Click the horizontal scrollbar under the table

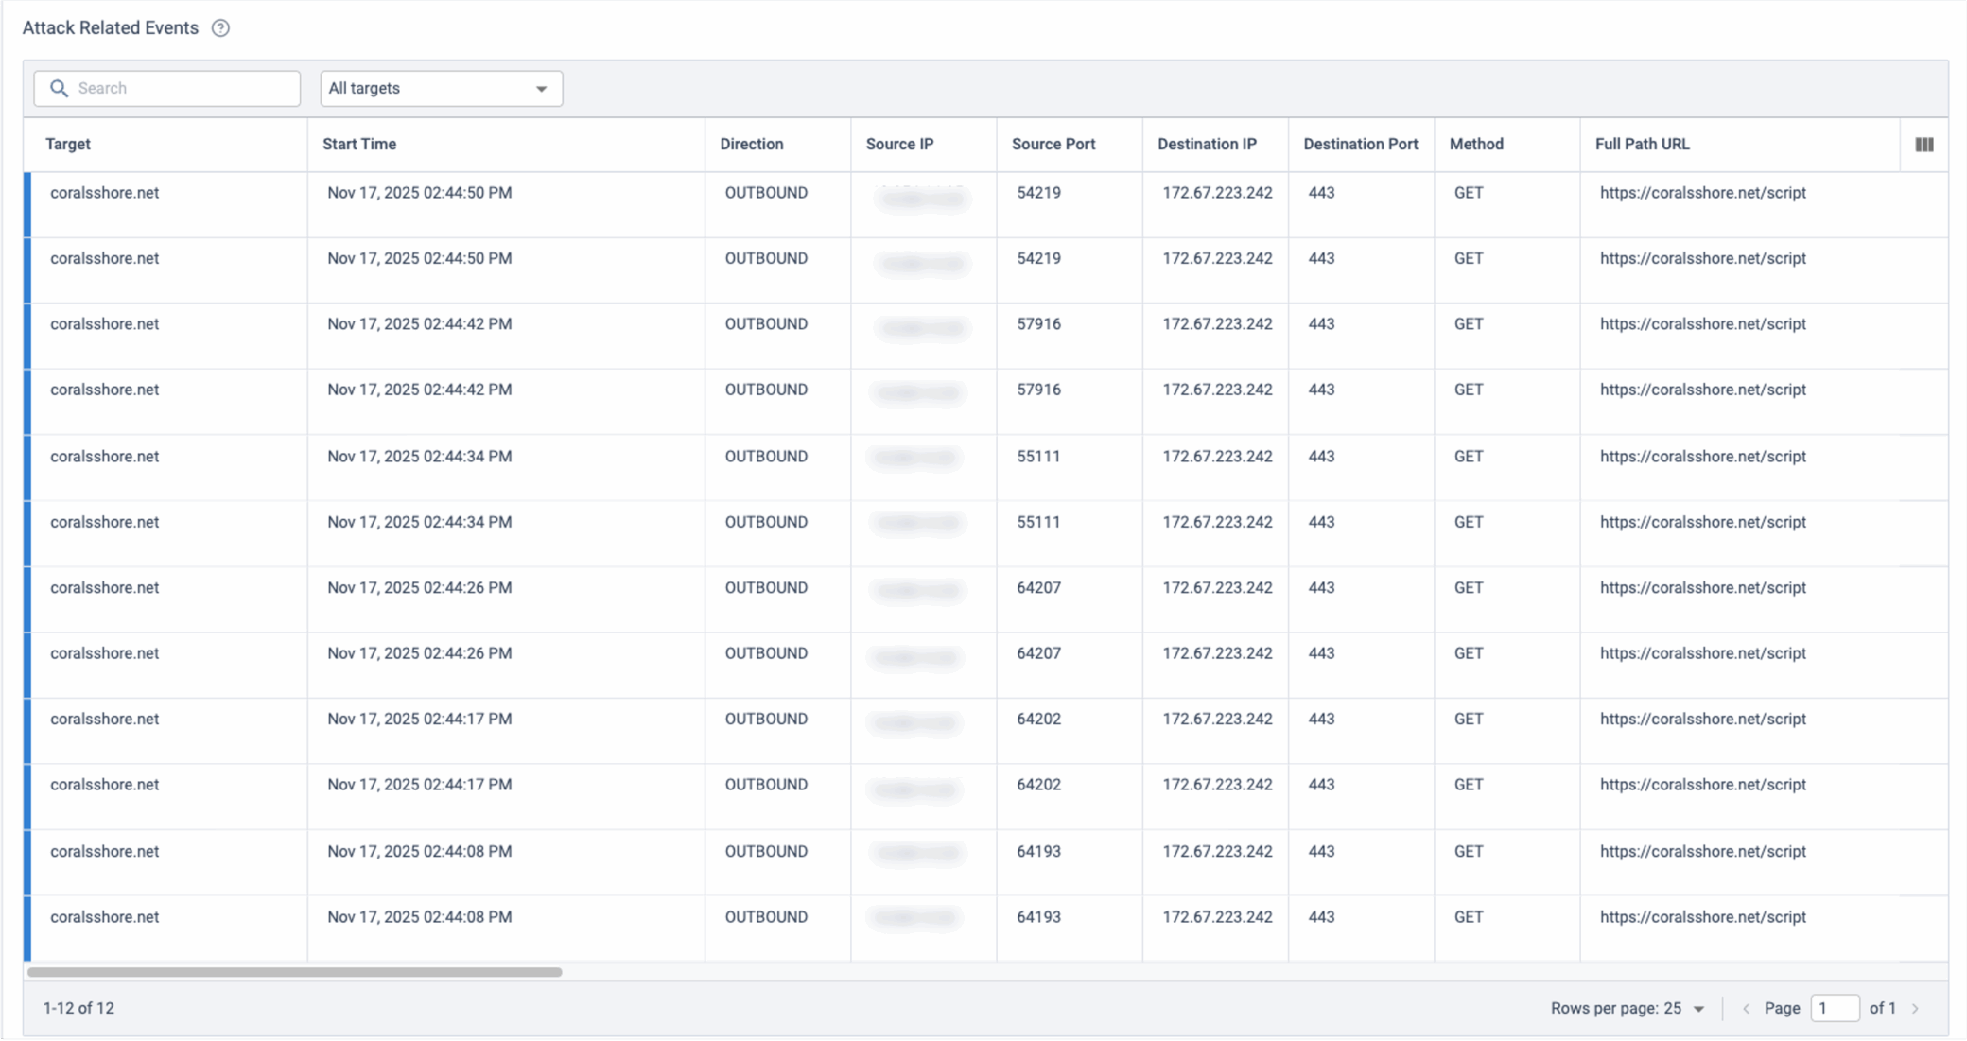point(295,971)
